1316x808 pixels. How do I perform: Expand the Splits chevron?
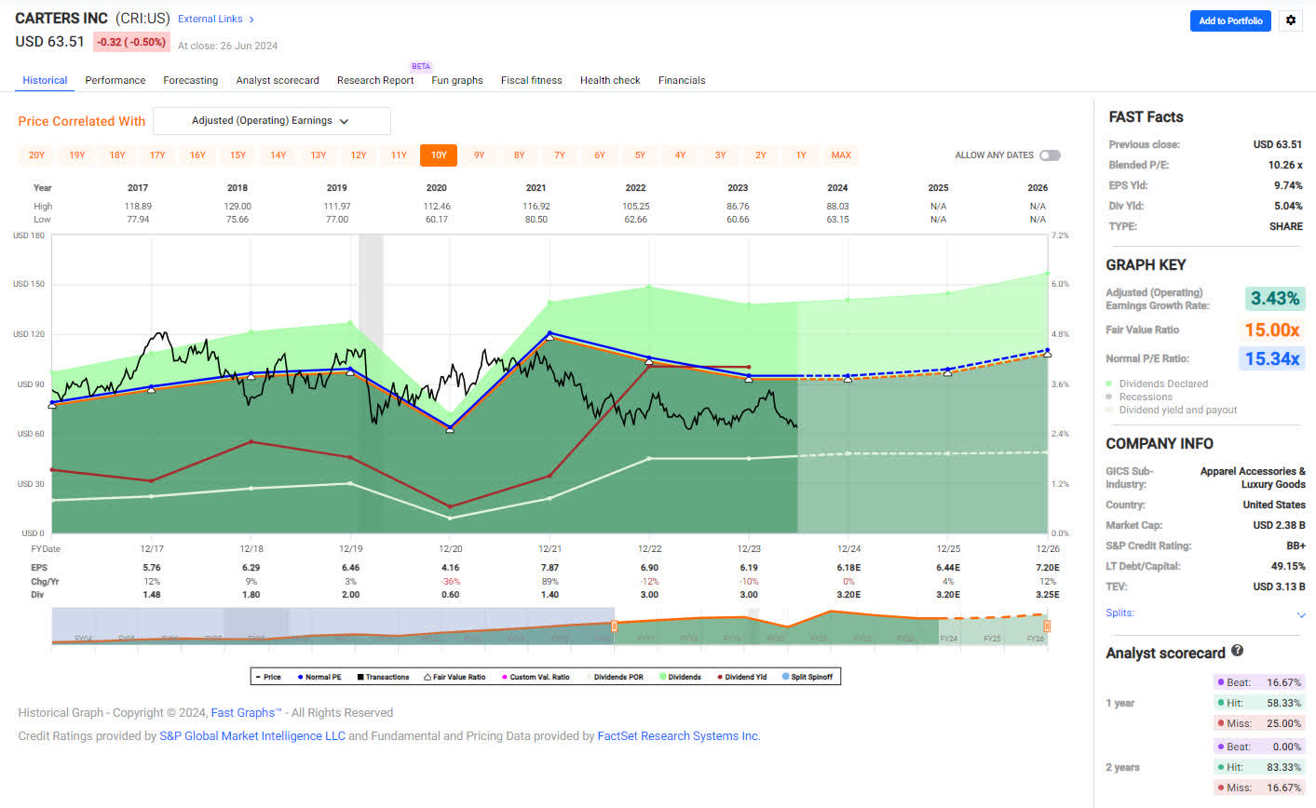point(1301,614)
